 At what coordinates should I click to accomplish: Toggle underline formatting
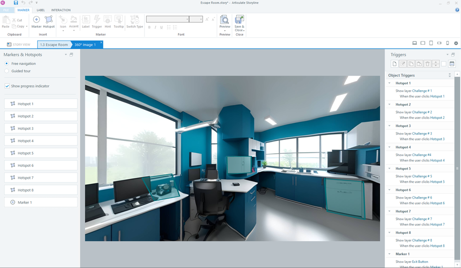[162, 27]
